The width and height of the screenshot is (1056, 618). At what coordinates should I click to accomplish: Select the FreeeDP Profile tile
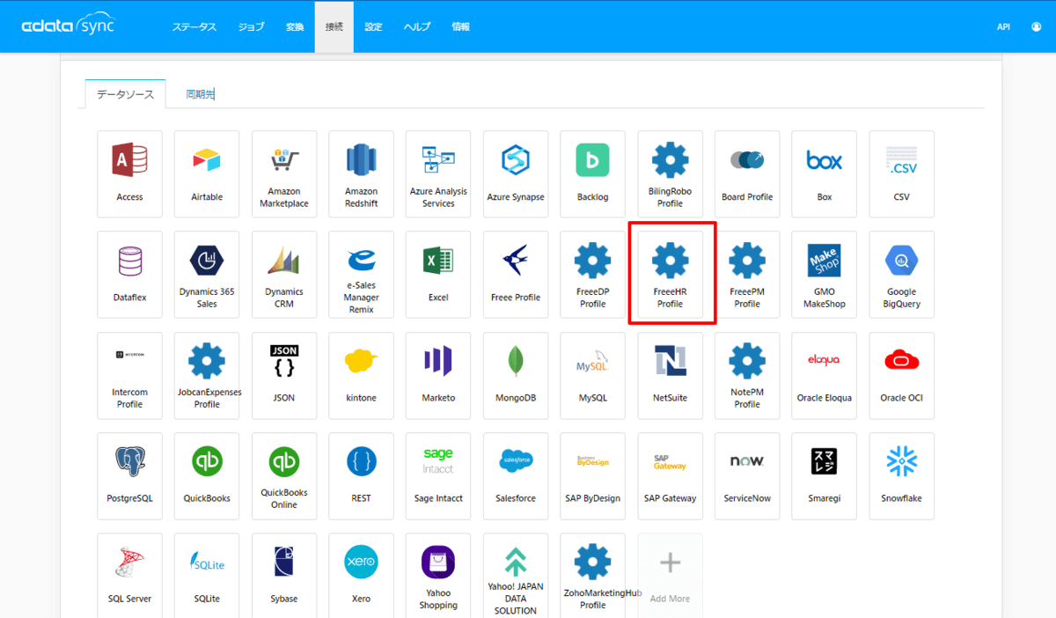pos(593,275)
